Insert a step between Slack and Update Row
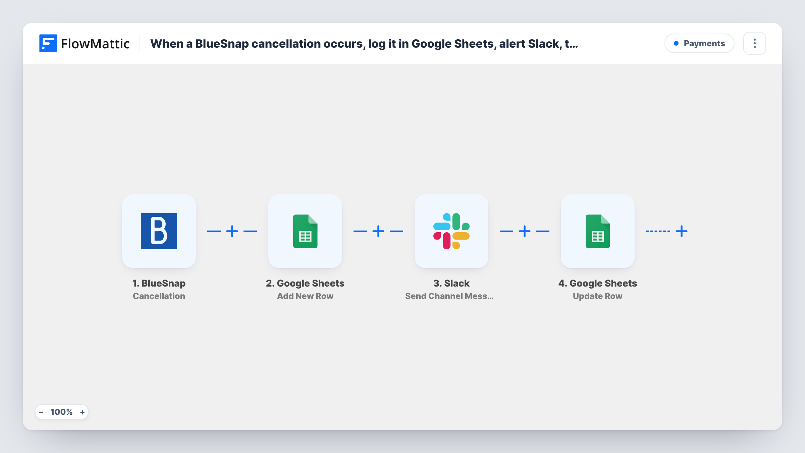Screen dimensions: 805x453 pyautogui.click(x=525, y=231)
